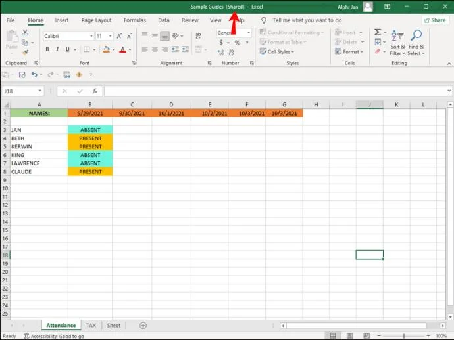Click the Copy icon in Clipboard
Viewport: 454px width, 340px height.
(25, 43)
